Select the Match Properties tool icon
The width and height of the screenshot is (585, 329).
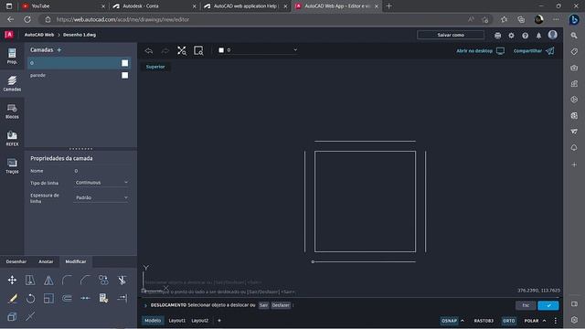[x=103, y=298]
